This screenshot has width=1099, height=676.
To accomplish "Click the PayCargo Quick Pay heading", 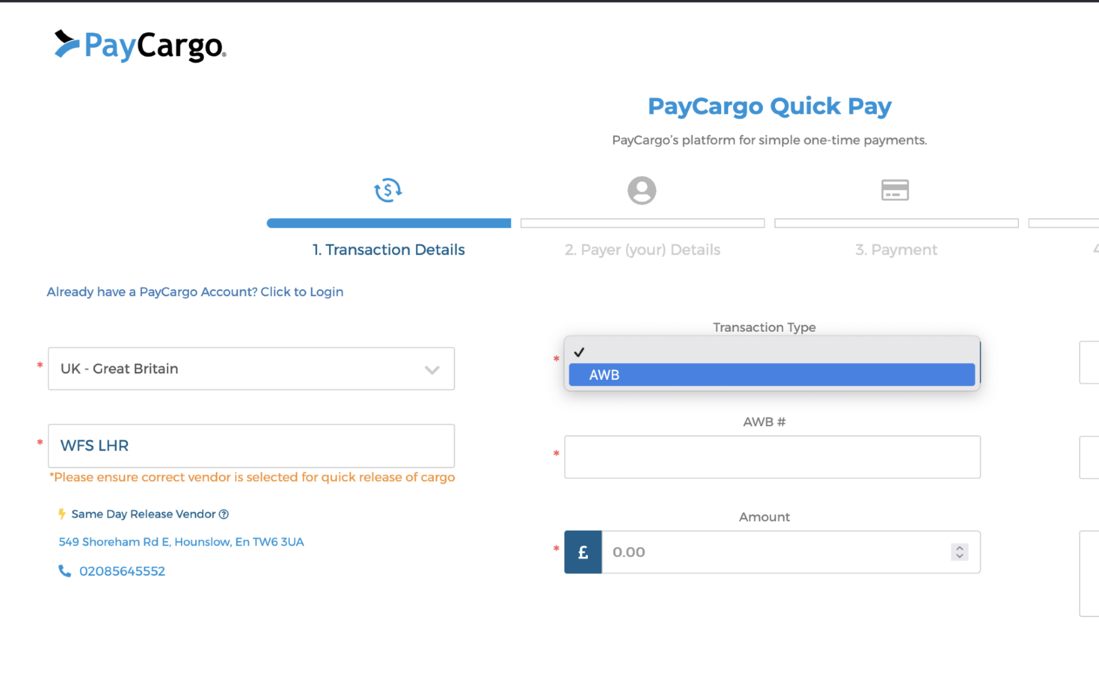I will point(769,106).
